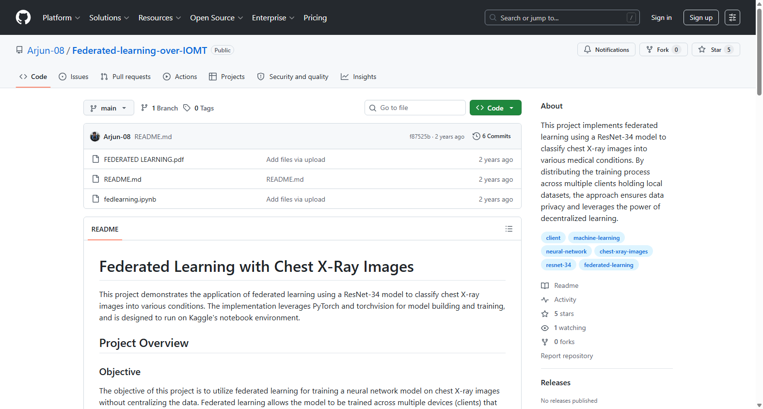763x409 pixels.
Task: Switch to Security and quality tab
Action: click(x=293, y=77)
